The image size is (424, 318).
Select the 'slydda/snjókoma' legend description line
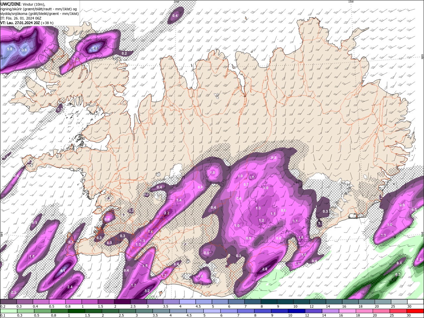coord(39,14)
